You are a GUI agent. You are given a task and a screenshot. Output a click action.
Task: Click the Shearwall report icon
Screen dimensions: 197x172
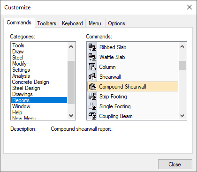(92, 77)
